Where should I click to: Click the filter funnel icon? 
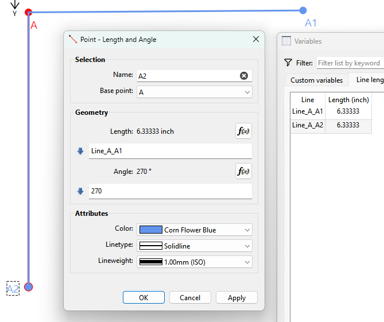(289, 63)
